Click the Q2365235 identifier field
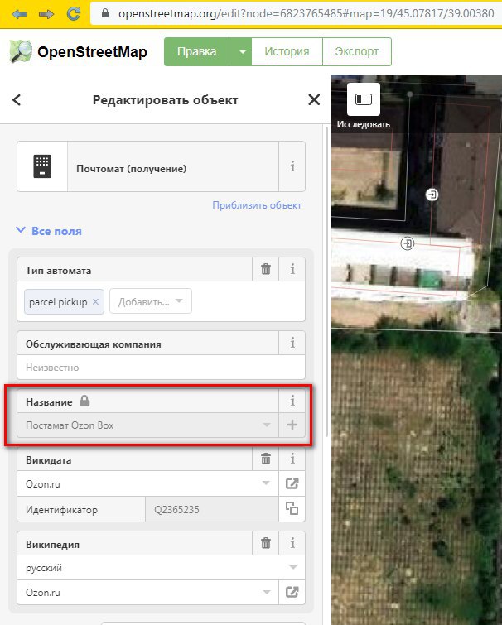Viewport: 502px width, 625px height. point(212,509)
